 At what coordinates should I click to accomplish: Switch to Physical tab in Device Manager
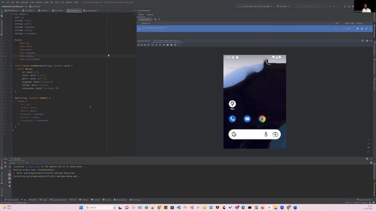click(150, 15)
